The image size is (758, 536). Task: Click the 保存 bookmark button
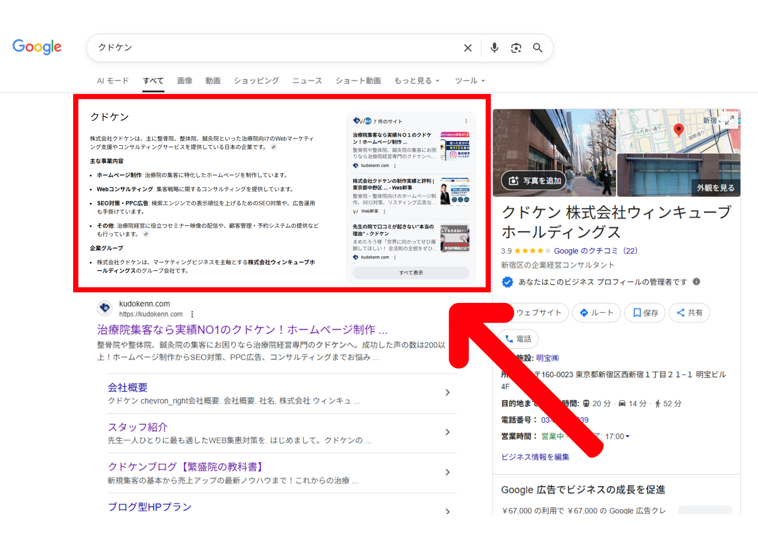tap(645, 313)
